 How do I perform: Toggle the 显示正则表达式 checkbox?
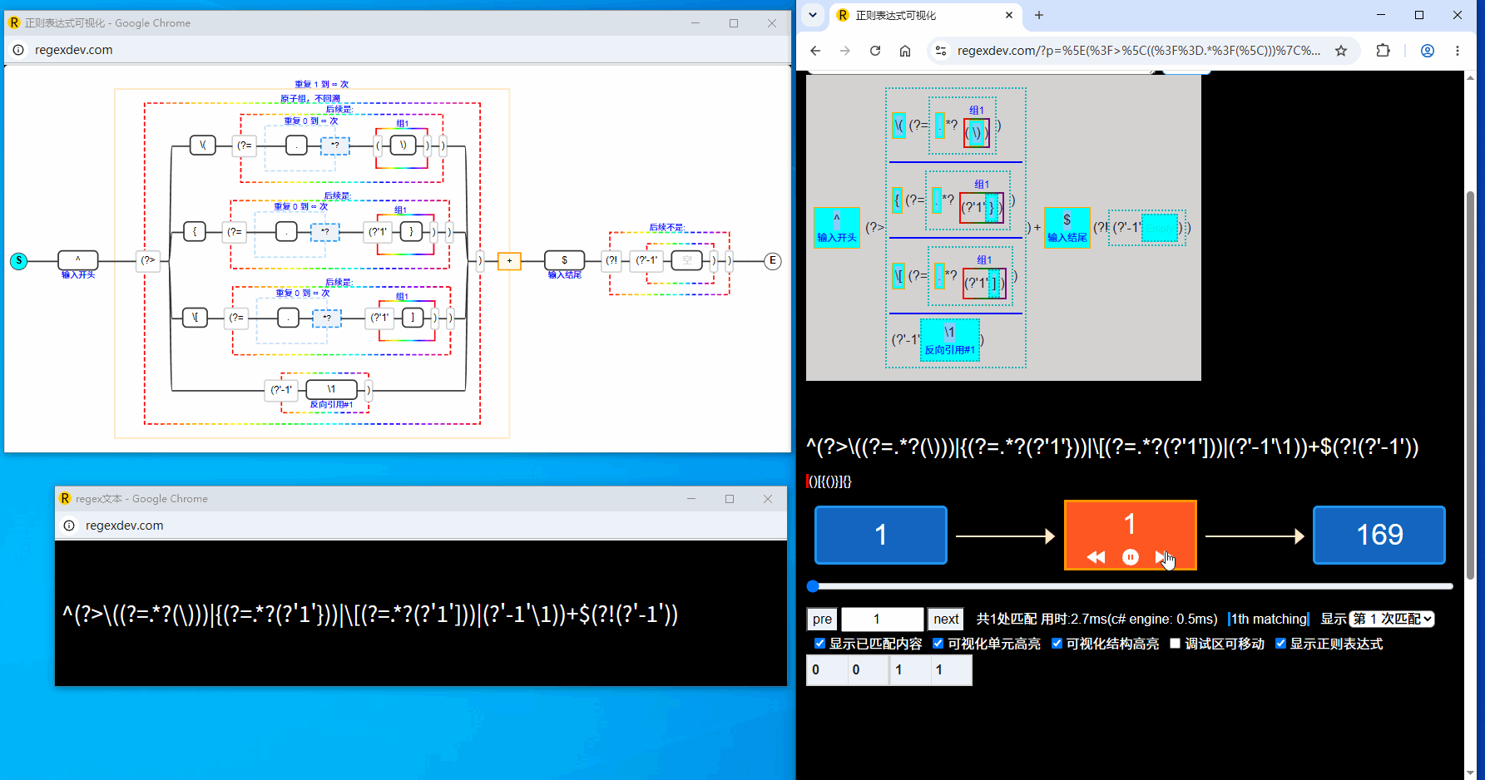click(x=1280, y=644)
